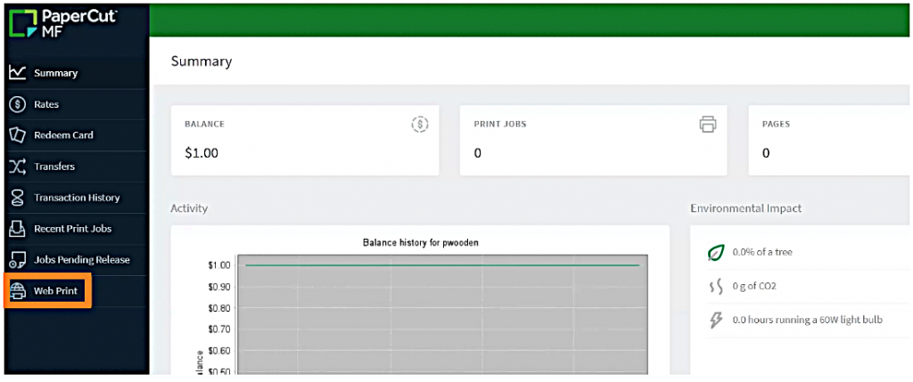This screenshot has height=382, width=913.
Task: Click the Redeem Card icon
Action: (x=17, y=135)
